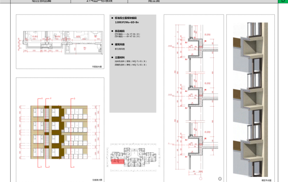
Task: Click the 立面材料 bullet heading
Action: point(120,58)
